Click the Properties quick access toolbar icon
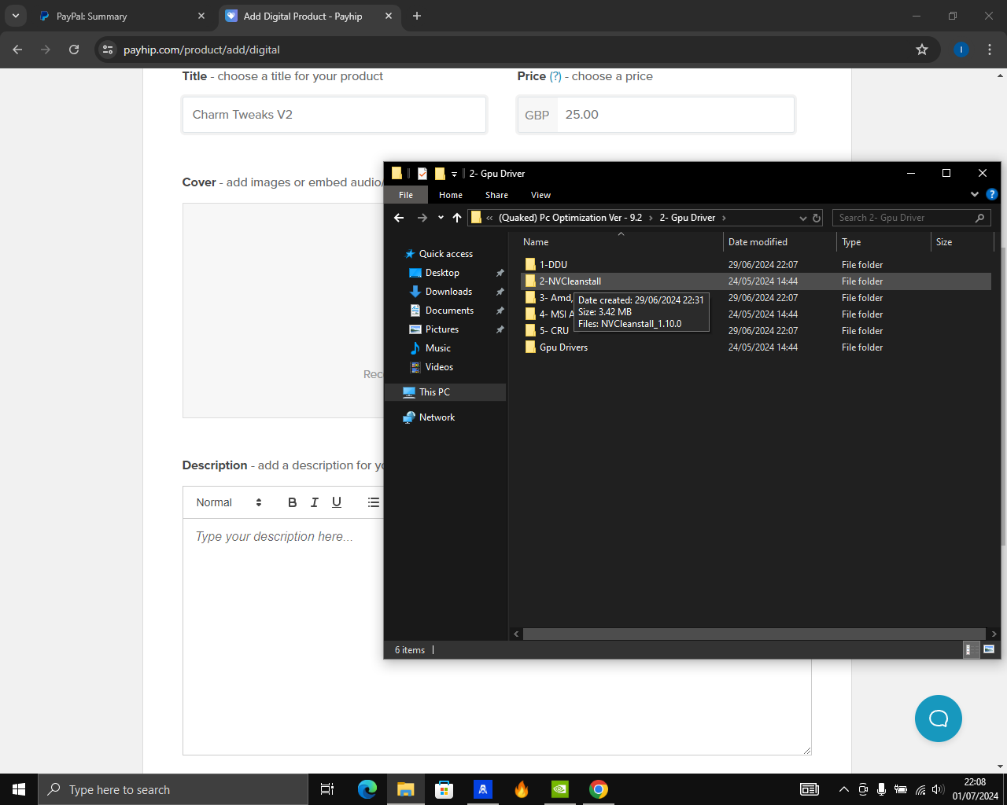This screenshot has height=805, width=1007. (x=422, y=174)
